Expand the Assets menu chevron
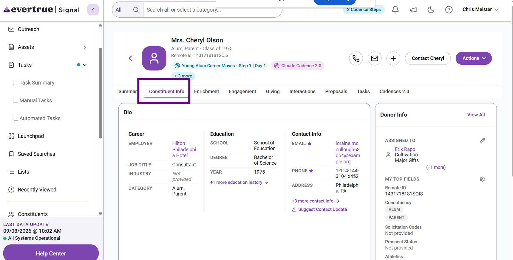Viewport: 513px width, 260px height. (x=85, y=47)
